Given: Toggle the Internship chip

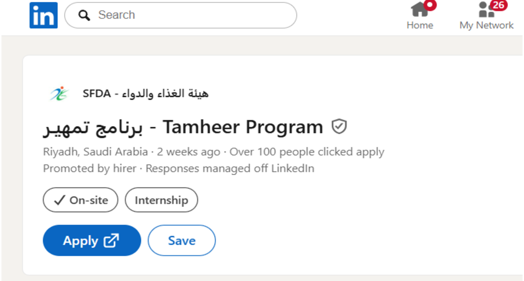Looking at the screenshot, I should point(161,200).
